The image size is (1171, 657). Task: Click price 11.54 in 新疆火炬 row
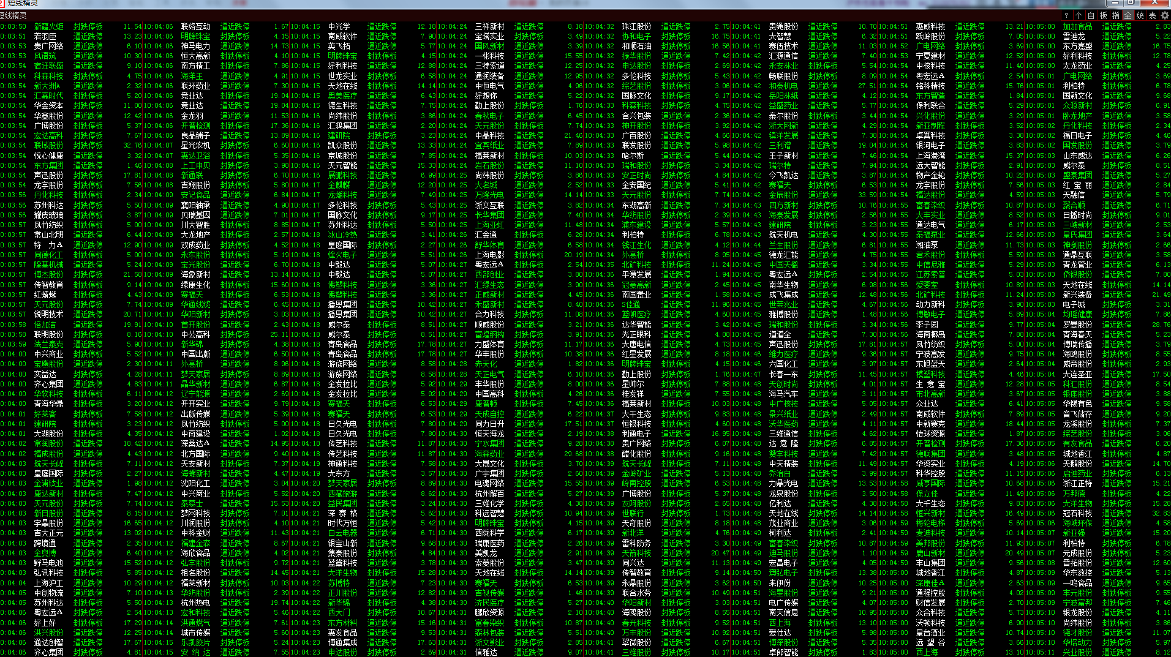pos(132,26)
